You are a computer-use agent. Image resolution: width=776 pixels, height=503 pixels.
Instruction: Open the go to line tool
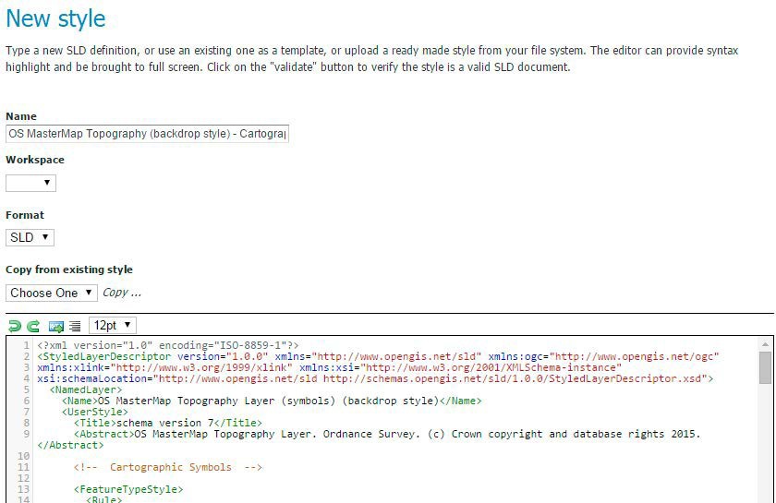coord(56,327)
